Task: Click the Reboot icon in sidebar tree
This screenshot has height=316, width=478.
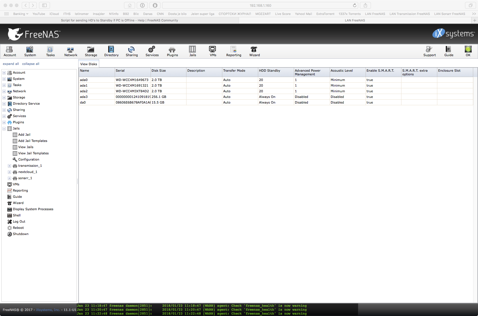Action: click(10, 228)
